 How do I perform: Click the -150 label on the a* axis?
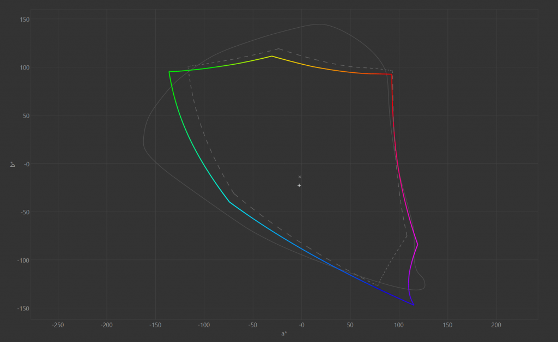click(x=155, y=325)
